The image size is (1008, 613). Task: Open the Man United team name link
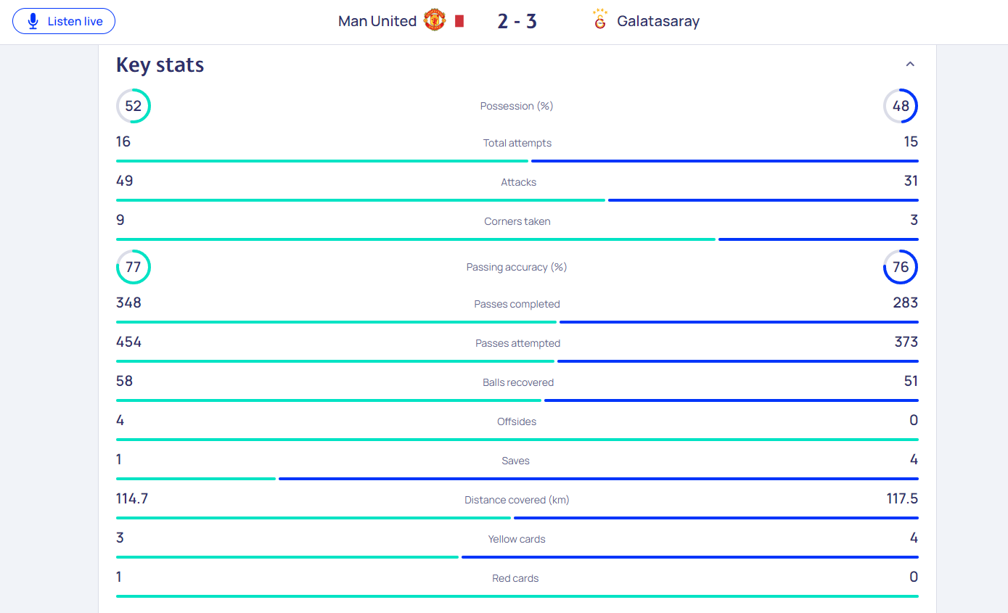(377, 21)
